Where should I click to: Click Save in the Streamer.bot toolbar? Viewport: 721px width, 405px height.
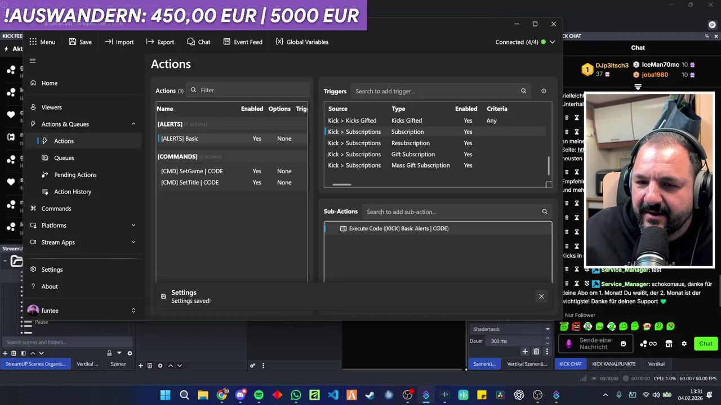click(x=80, y=42)
